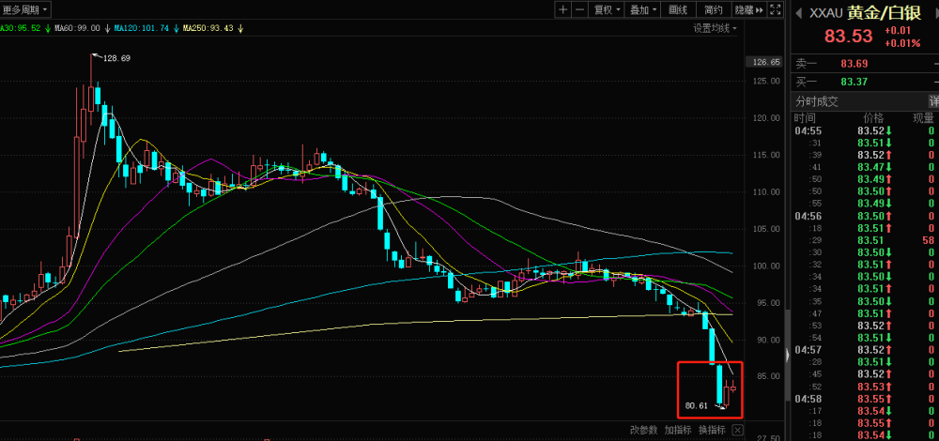Click the 买一 83.37 bid row

pyautogui.click(x=865, y=82)
